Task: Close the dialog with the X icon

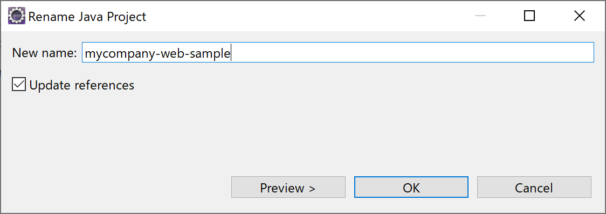Action: click(x=580, y=16)
